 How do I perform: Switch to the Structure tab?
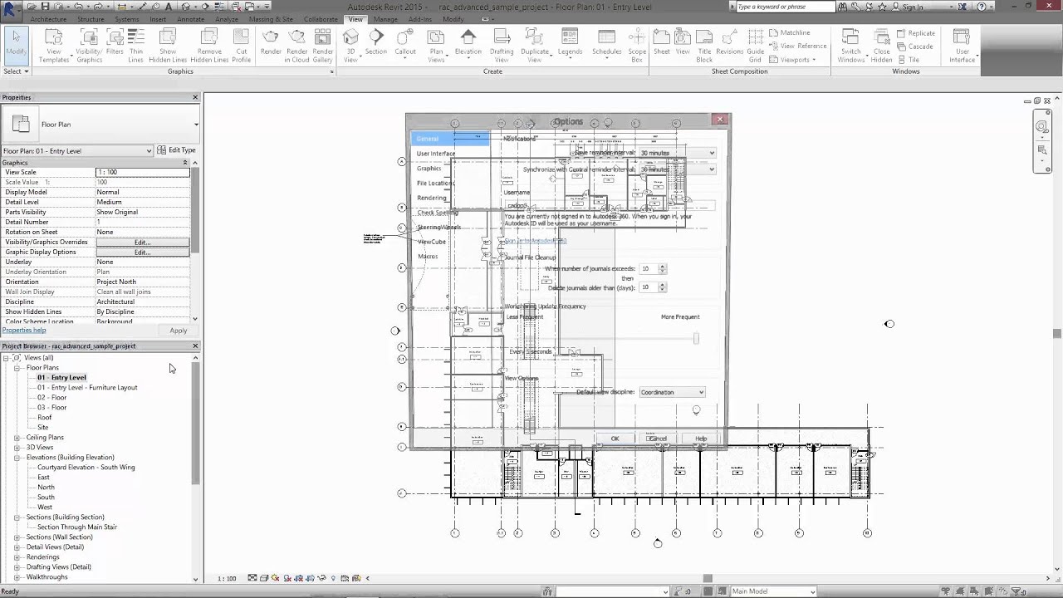(91, 19)
